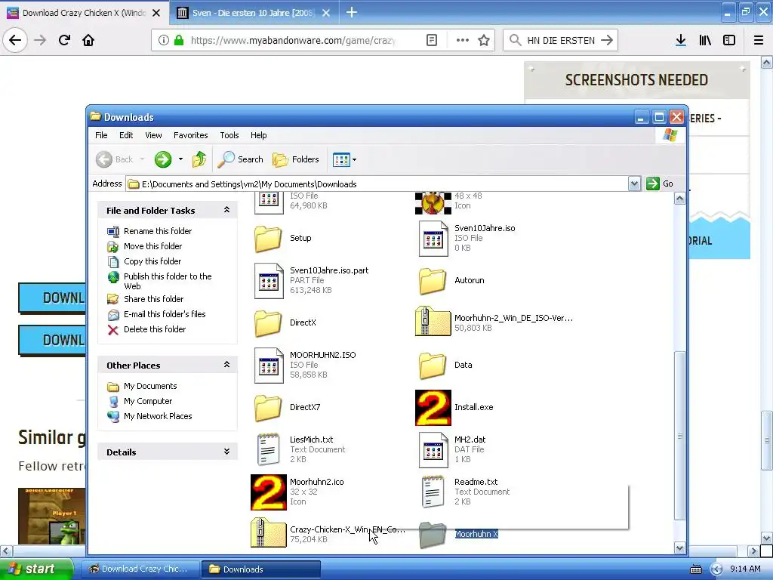
Task: Select the Moorhuhn2.ico icon file
Action: point(269,492)
